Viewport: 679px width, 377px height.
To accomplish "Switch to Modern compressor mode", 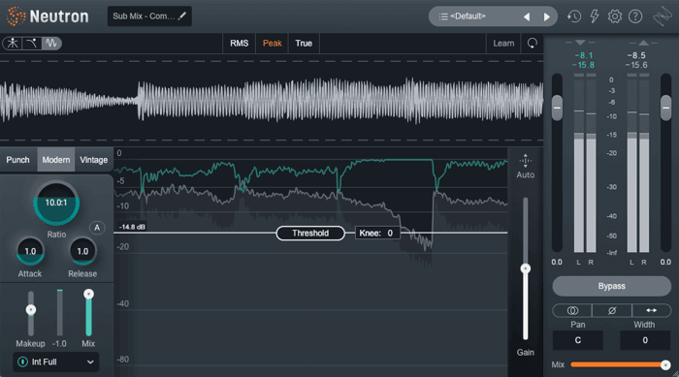I will click(x=56, y=160).
